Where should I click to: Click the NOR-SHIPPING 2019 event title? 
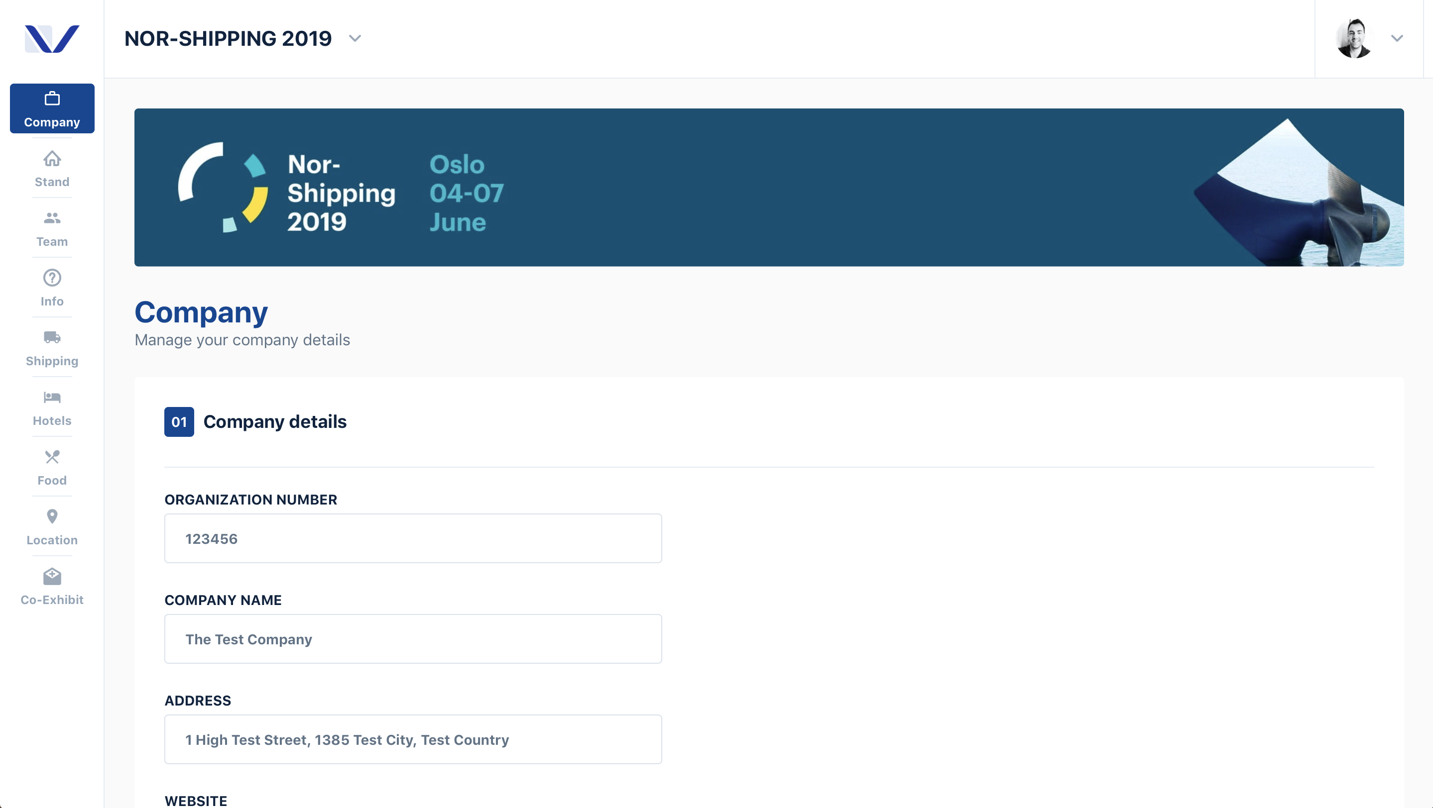pyautogui.click(x=228, y=38)
